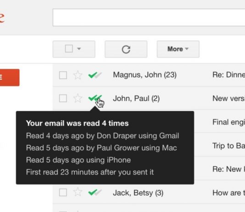Click read-receipt checkmarks for Jack, Betsy

[x=95, y=192]
